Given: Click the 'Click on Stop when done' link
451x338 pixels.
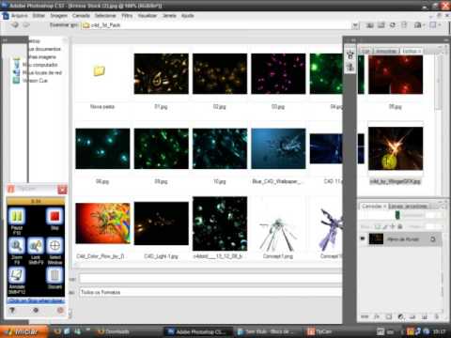Looking at the screenshot, I should point(36,300).
